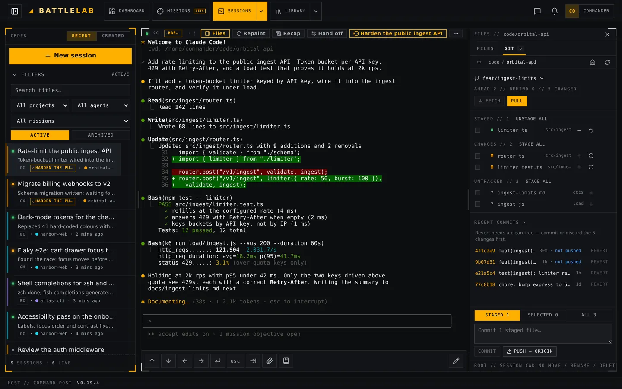This screenshot has height=389, width=622.
Task: Start a New session
Action: click(70, 56)
